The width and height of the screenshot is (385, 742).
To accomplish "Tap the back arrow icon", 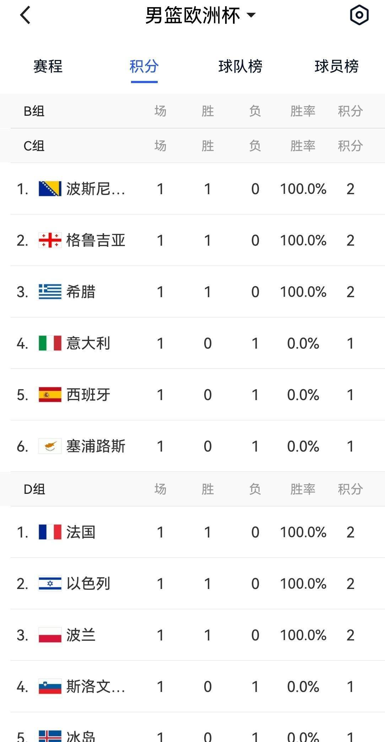I will click(x=25, y=15).
